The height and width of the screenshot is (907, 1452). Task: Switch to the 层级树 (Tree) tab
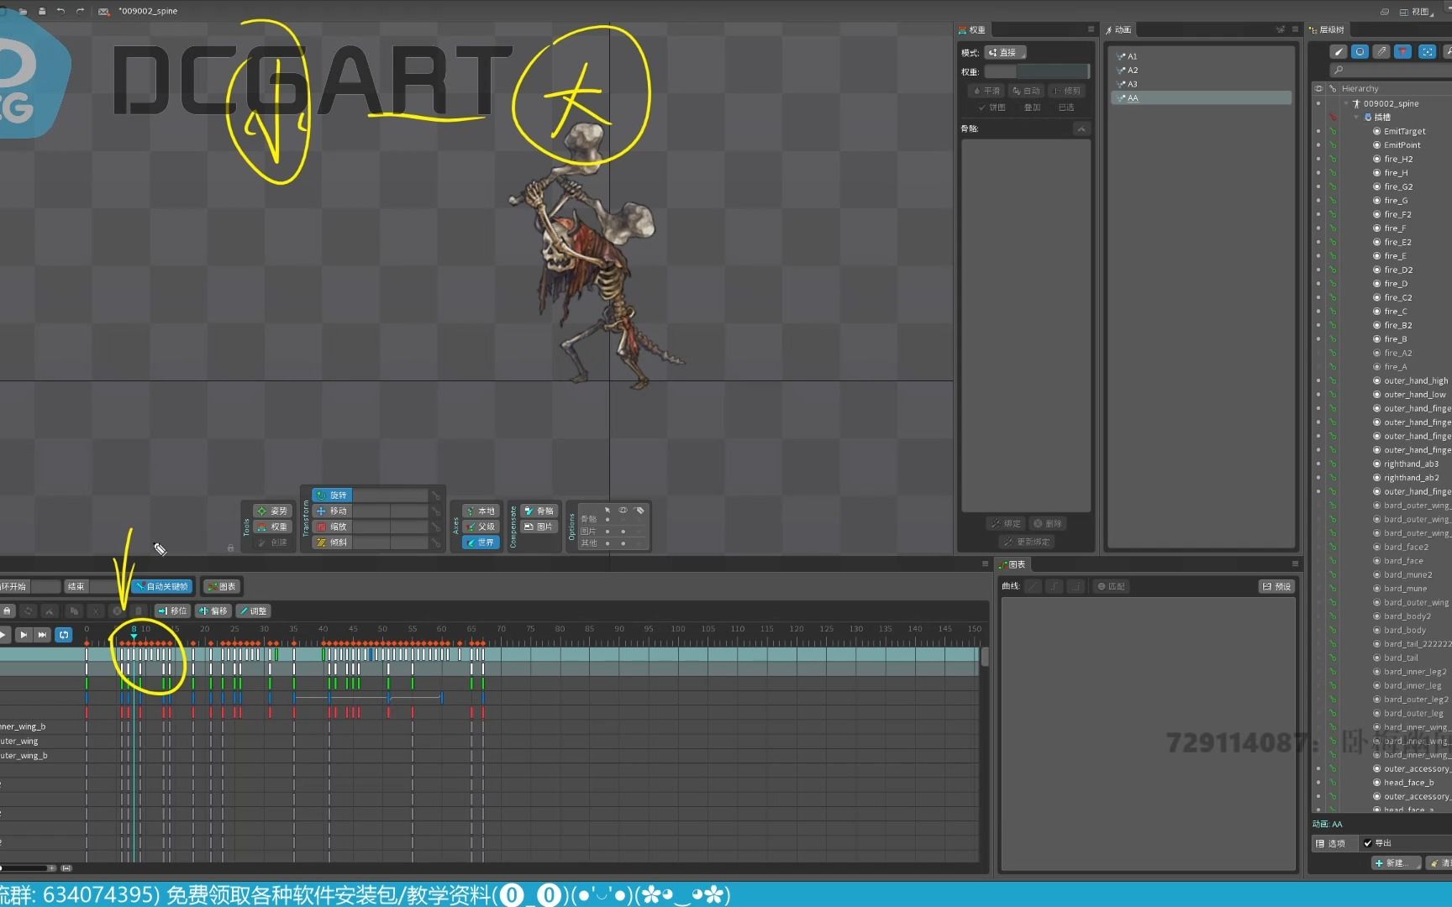[x=1327, y=29]
